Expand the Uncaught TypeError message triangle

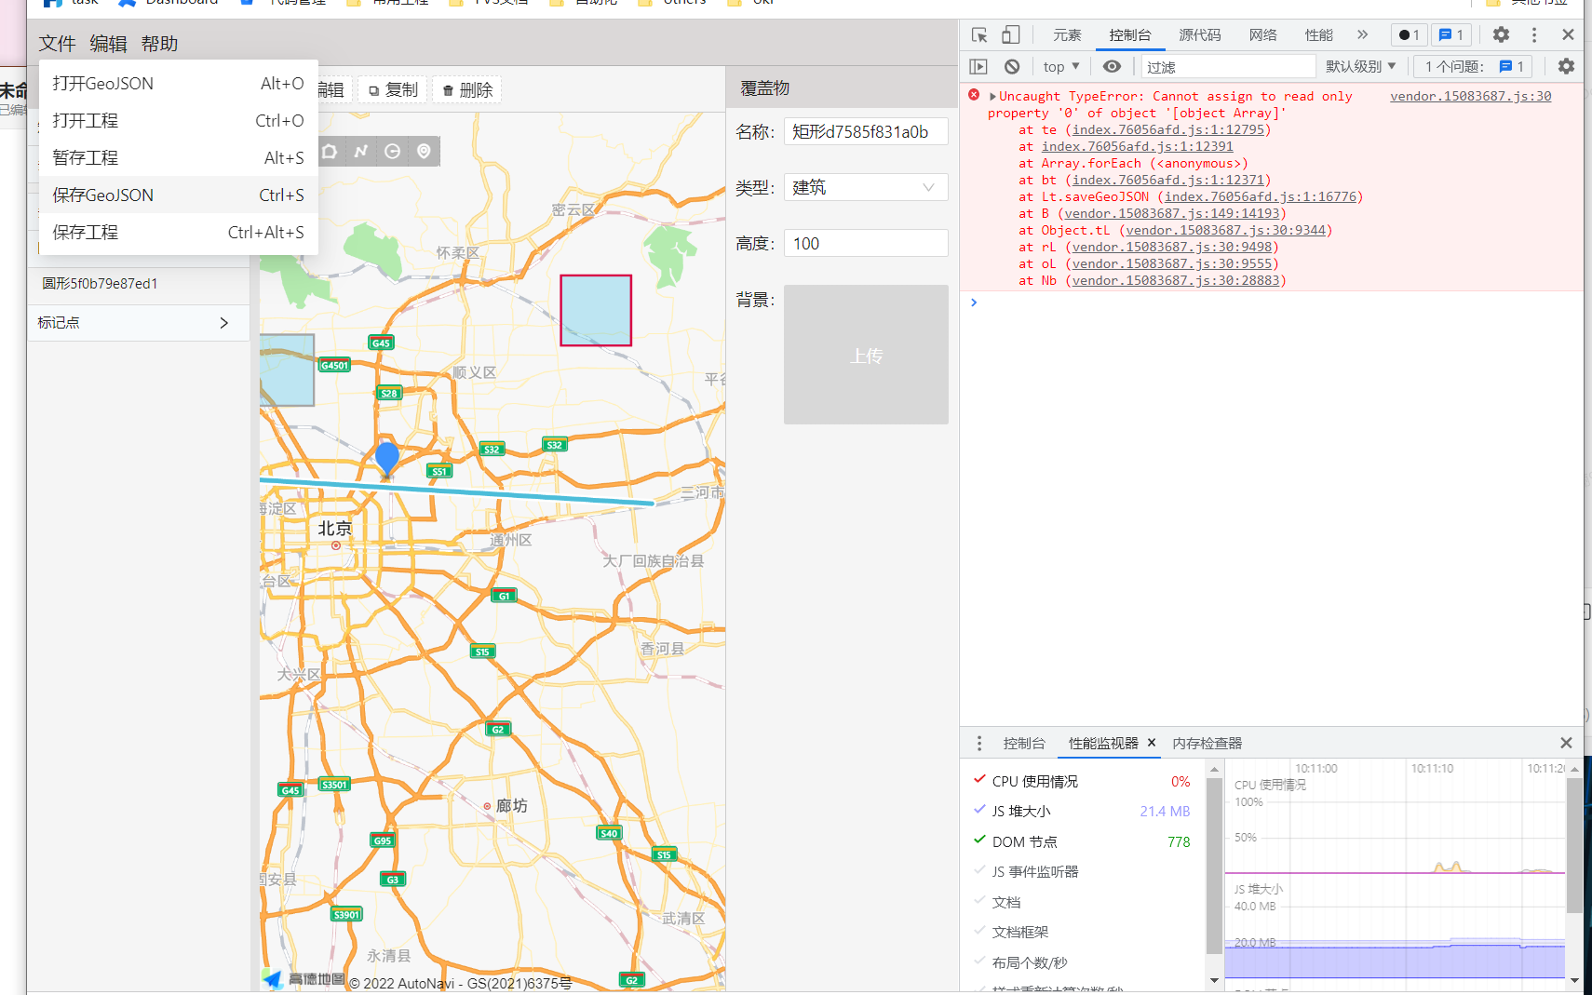[x=992, y=96]
